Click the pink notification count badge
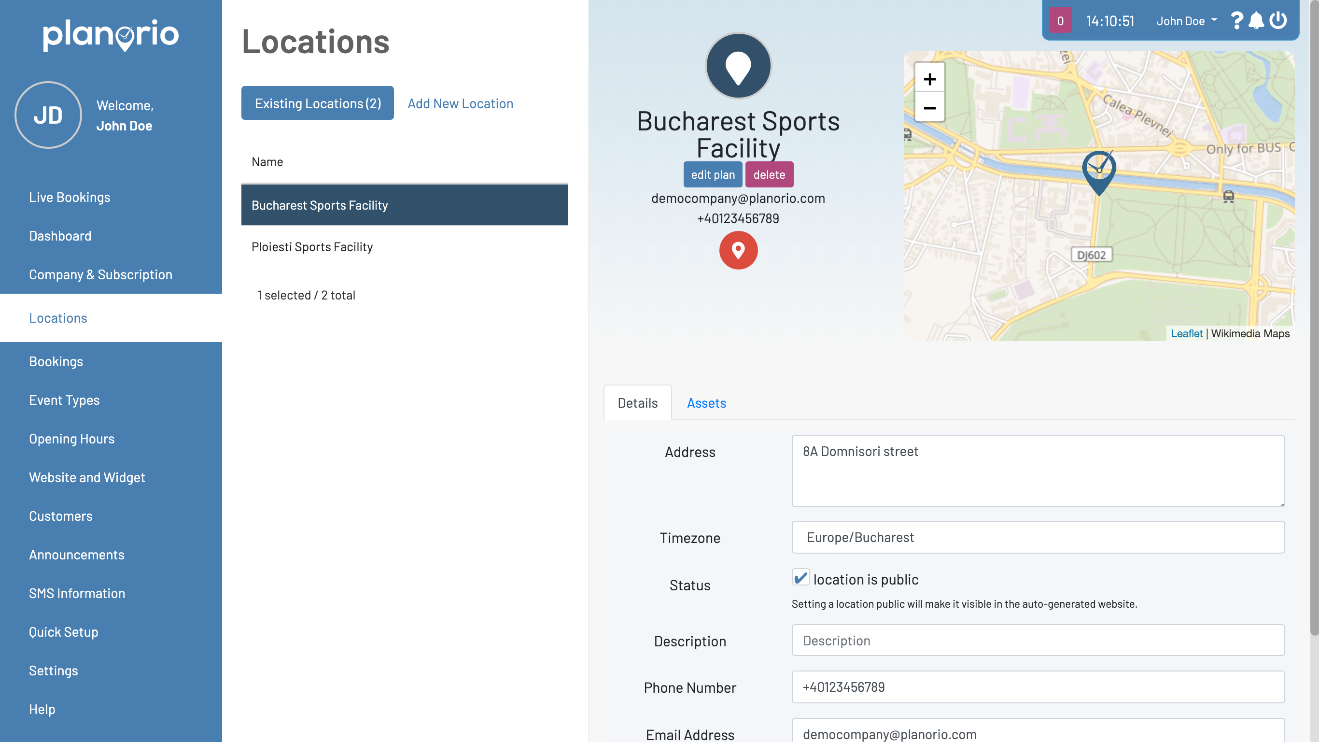Screen dimensions: 1319x742 click(1060, 20)
